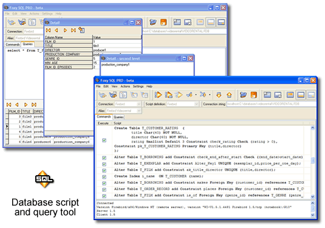Click the question-mark play icon in front toolbar
This screenshot has width=325, height=228.
[179, 95]
